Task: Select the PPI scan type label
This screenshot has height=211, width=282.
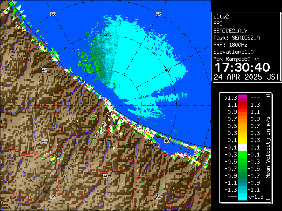Action: (x=218, y=24)
